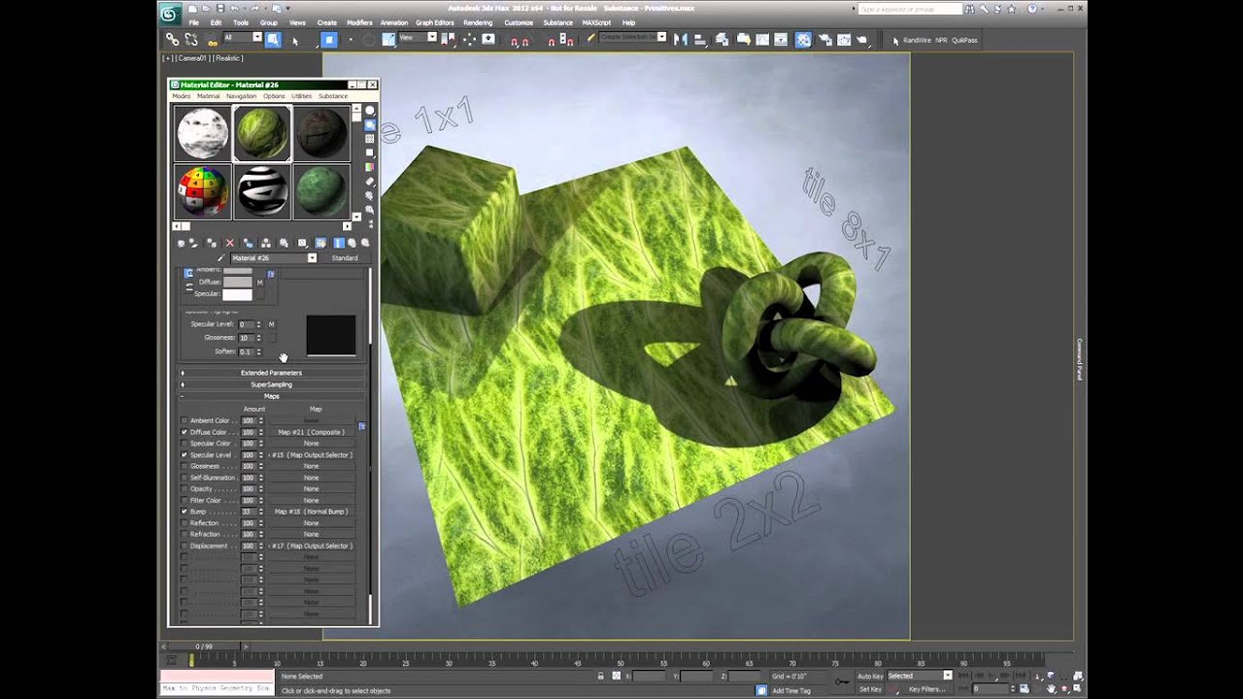Open Substance menu in Material Editor
The width and height of the screenshot is (1243, 699).
(x=333, y=96)
